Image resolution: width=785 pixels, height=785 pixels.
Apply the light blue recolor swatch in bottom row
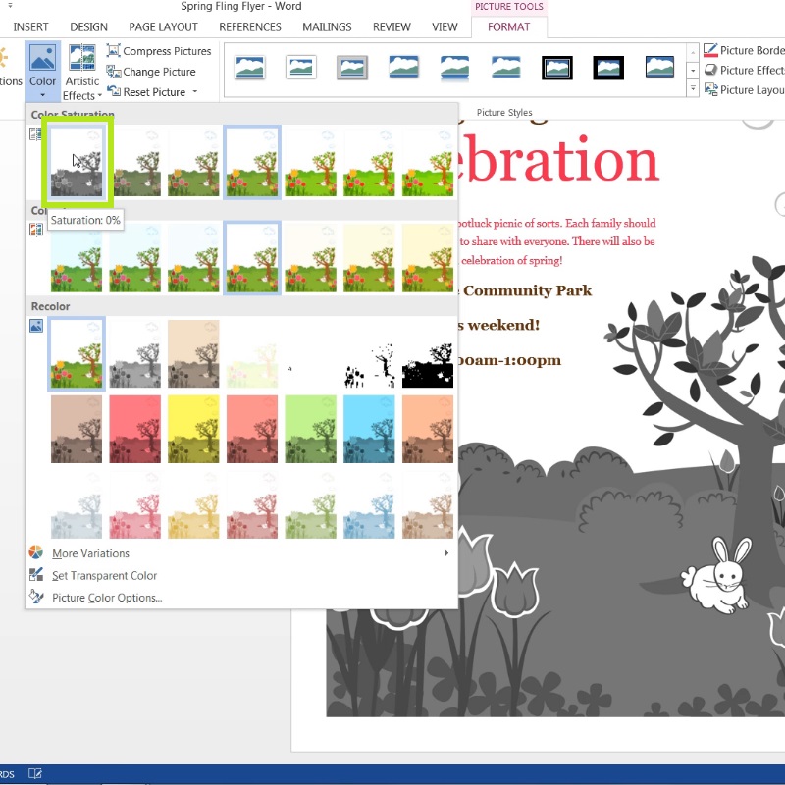[x=369, y=504]
